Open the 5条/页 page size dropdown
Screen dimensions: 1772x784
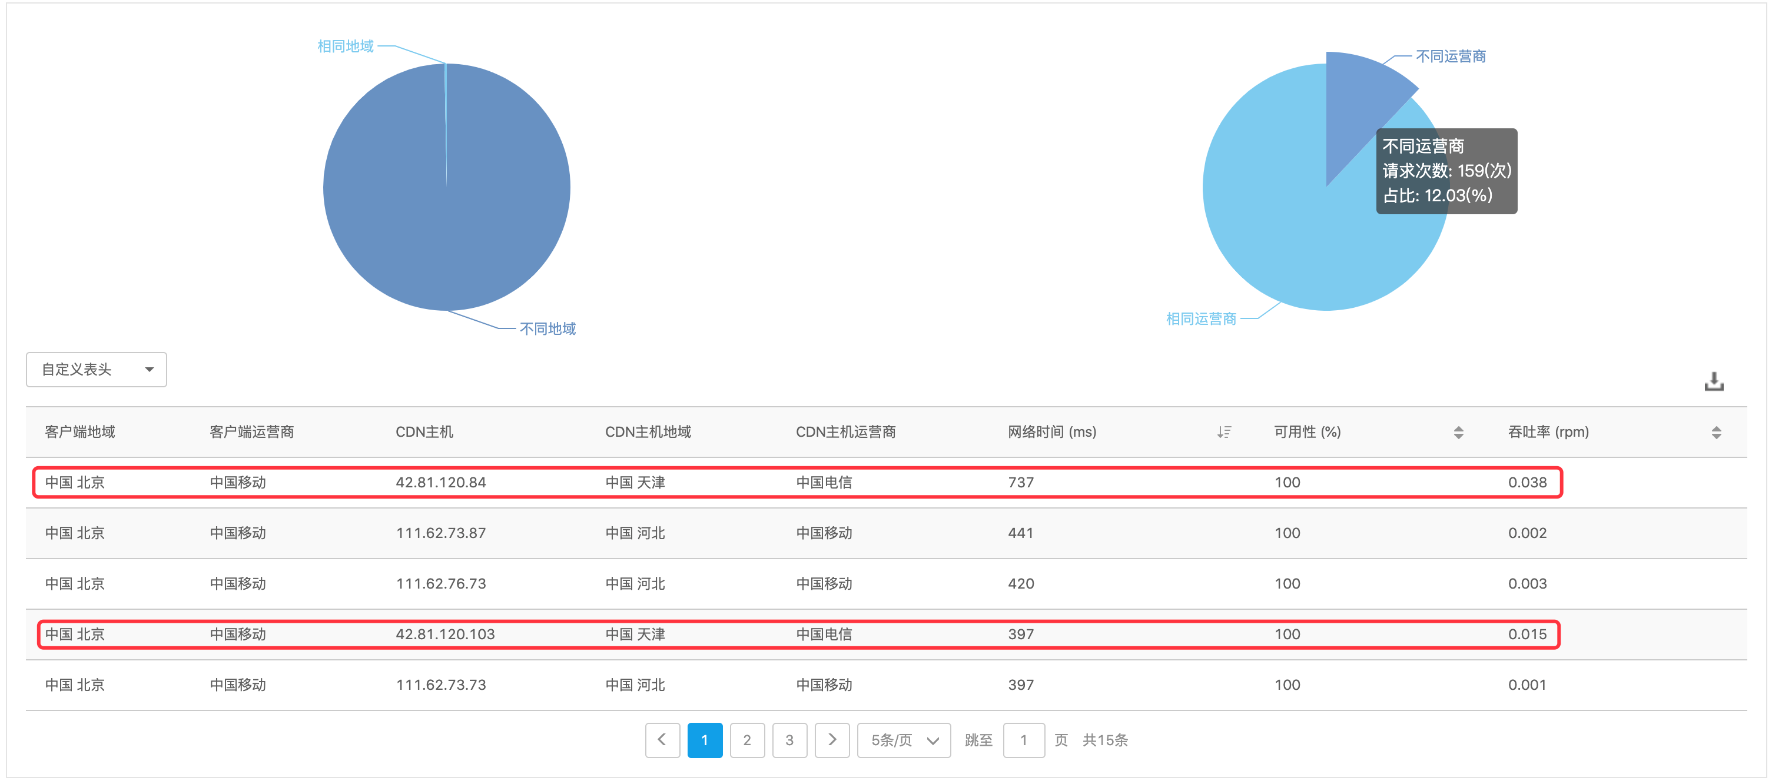coord(903,740)
